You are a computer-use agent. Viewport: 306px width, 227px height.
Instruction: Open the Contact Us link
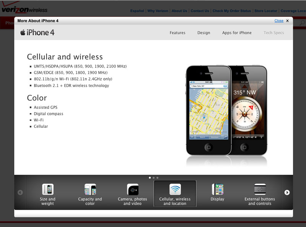coord(200,11)
